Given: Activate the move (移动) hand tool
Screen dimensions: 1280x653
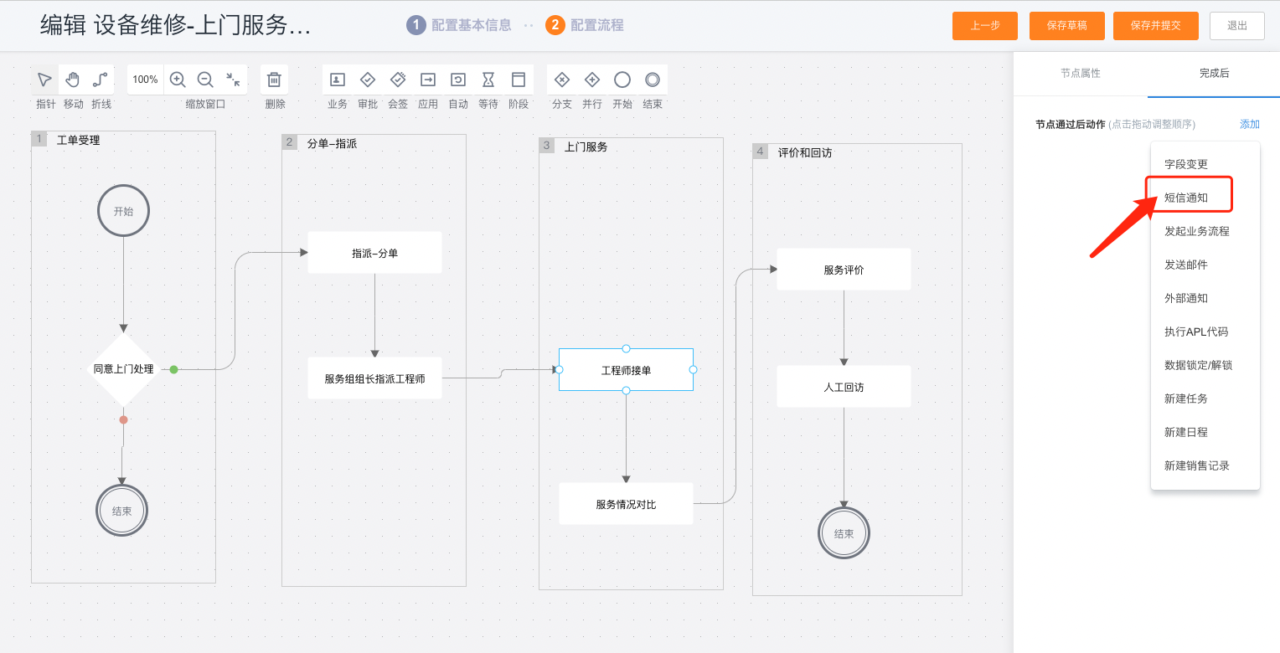Looking at the screenshot, I should coord(73,80).
